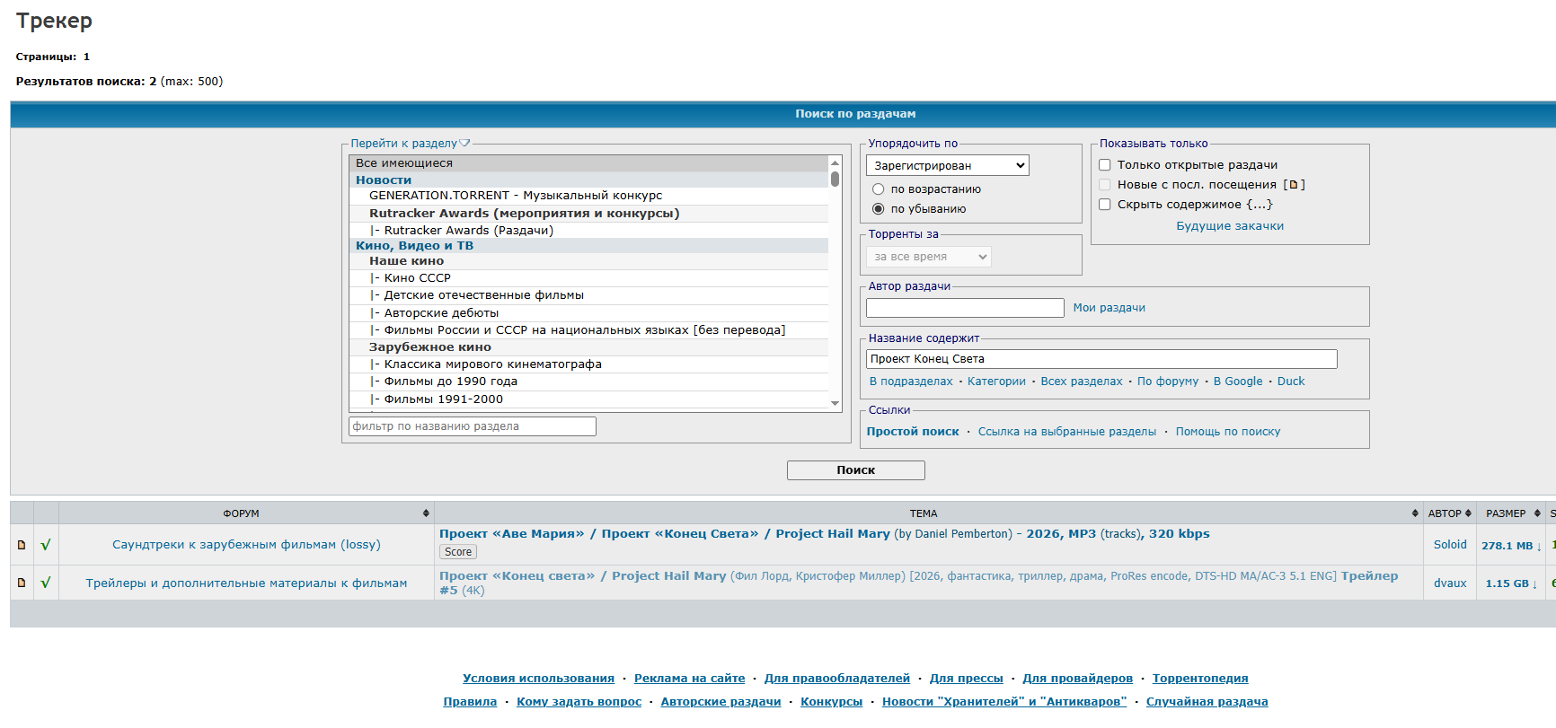Click the section list scrollbar thumb

(835, 179)
